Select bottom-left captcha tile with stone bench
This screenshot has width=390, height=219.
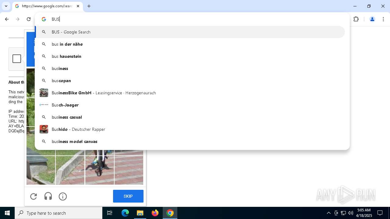[x=41, y=170]
